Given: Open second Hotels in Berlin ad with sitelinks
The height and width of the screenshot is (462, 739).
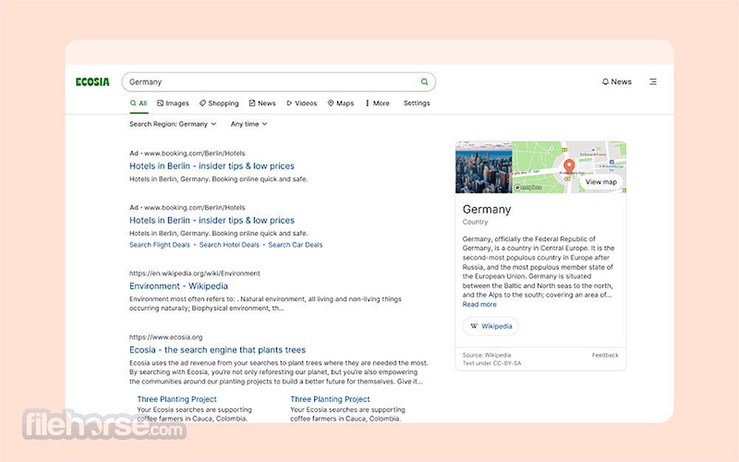Looking at the screenshot, I should (211, 220).
